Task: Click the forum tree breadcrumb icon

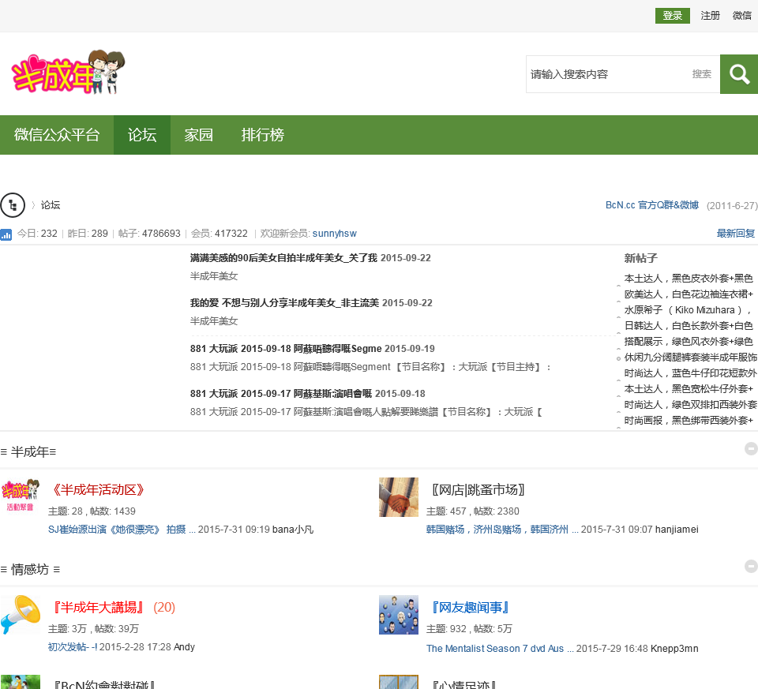Action: (13, 205)
